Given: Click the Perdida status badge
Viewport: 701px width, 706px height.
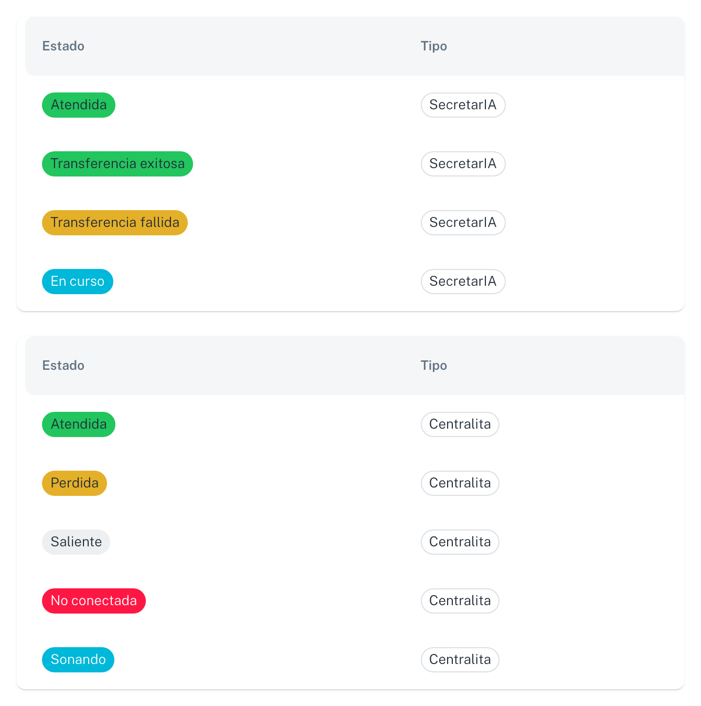Looking at the screenshot, I should coord(75,483).
